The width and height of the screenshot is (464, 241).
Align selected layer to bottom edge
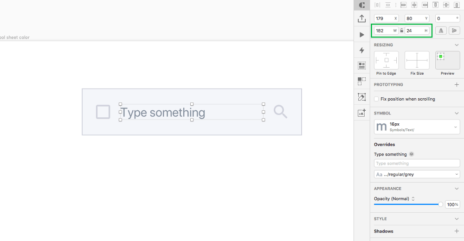[457, 5]
